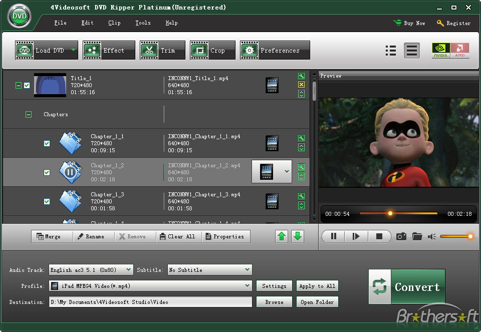
Task: Uncheck the Title_1 checkbox
Action: [27, 85]
